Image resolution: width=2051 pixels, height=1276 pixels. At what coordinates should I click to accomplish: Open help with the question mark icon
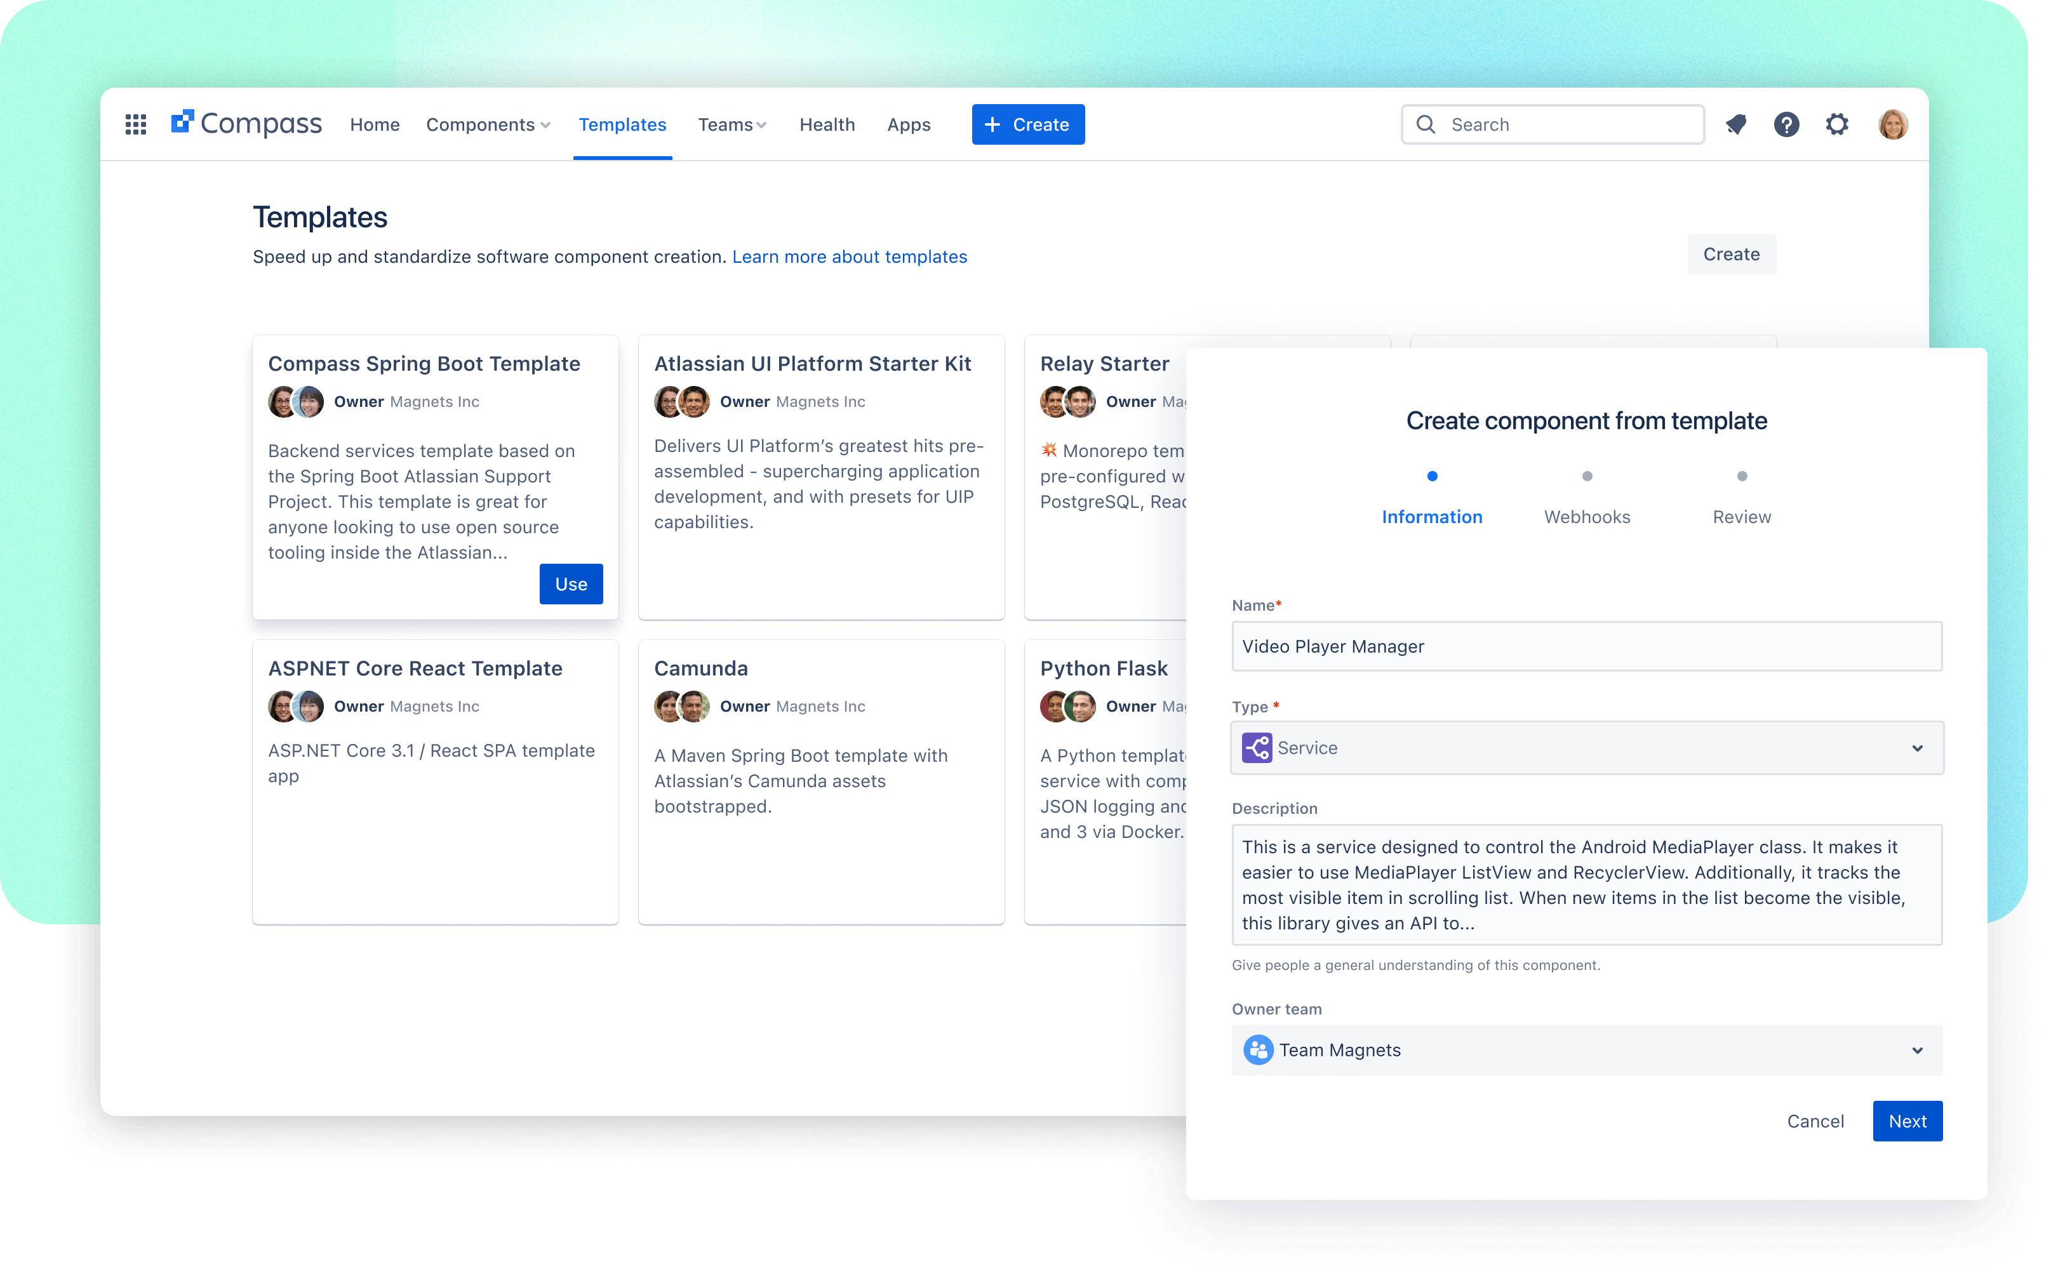tap(1787, 124)
